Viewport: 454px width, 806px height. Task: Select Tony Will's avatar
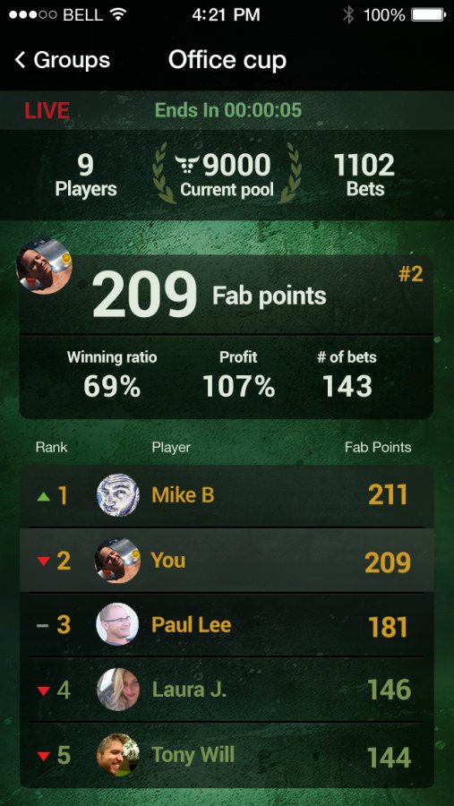coord(117,755)
